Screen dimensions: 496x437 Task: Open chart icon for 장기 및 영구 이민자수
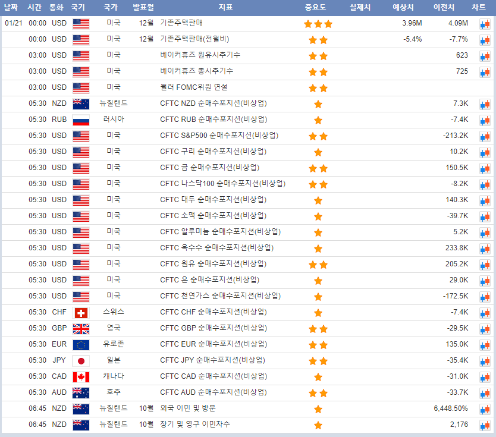[x=485, y=425]
